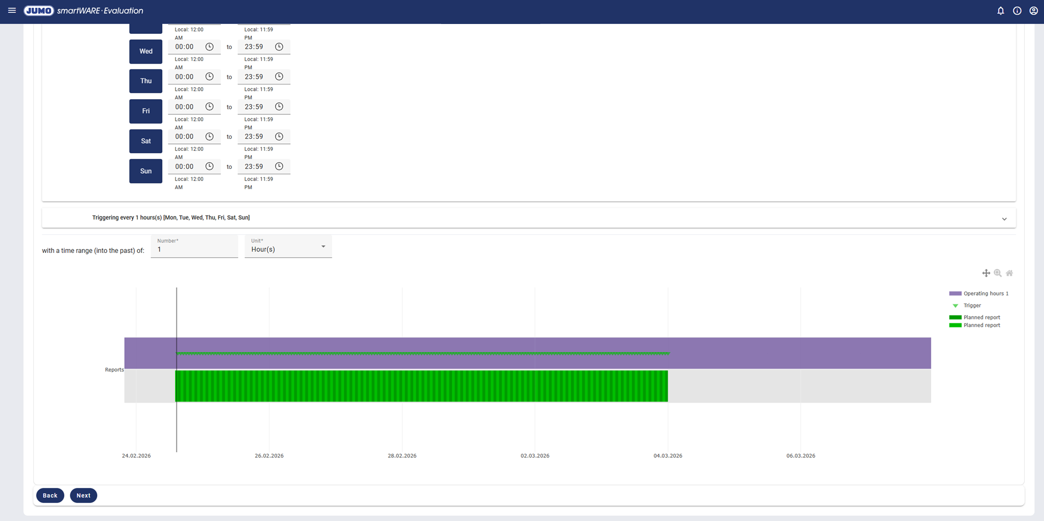Image resolution: width=1044 pixels, height=521 pixels.
Task: Reset chart view with home icon
Action: pyautogui.click(x=1010, y=273)
